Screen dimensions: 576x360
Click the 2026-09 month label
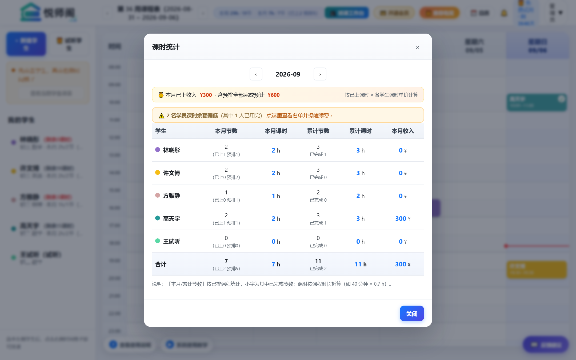pyautogui.click(x=288, y=74)
